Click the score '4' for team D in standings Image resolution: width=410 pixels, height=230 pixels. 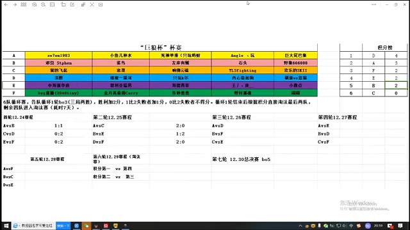coord(396,56)
